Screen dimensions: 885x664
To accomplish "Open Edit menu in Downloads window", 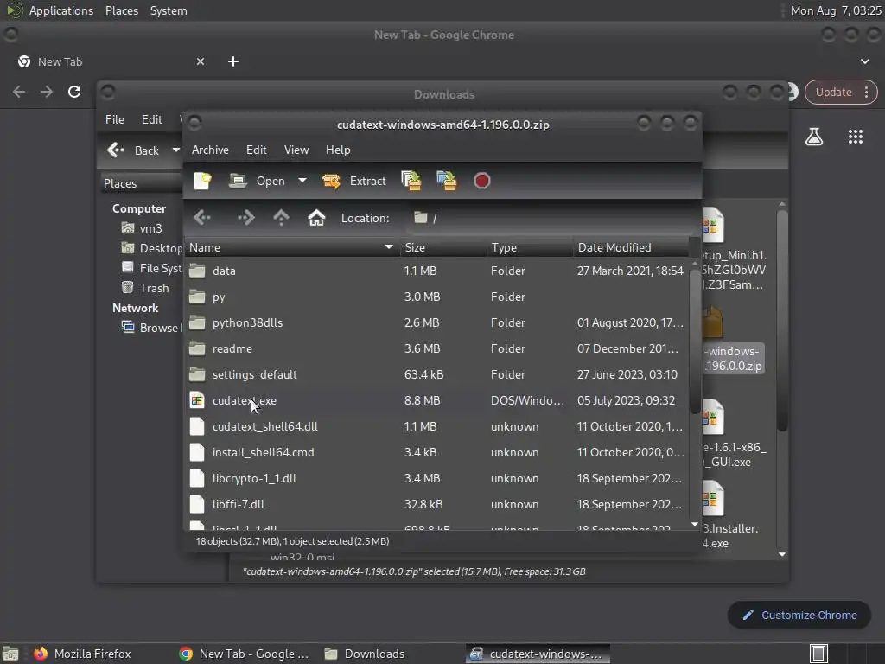I will [151, 119].
